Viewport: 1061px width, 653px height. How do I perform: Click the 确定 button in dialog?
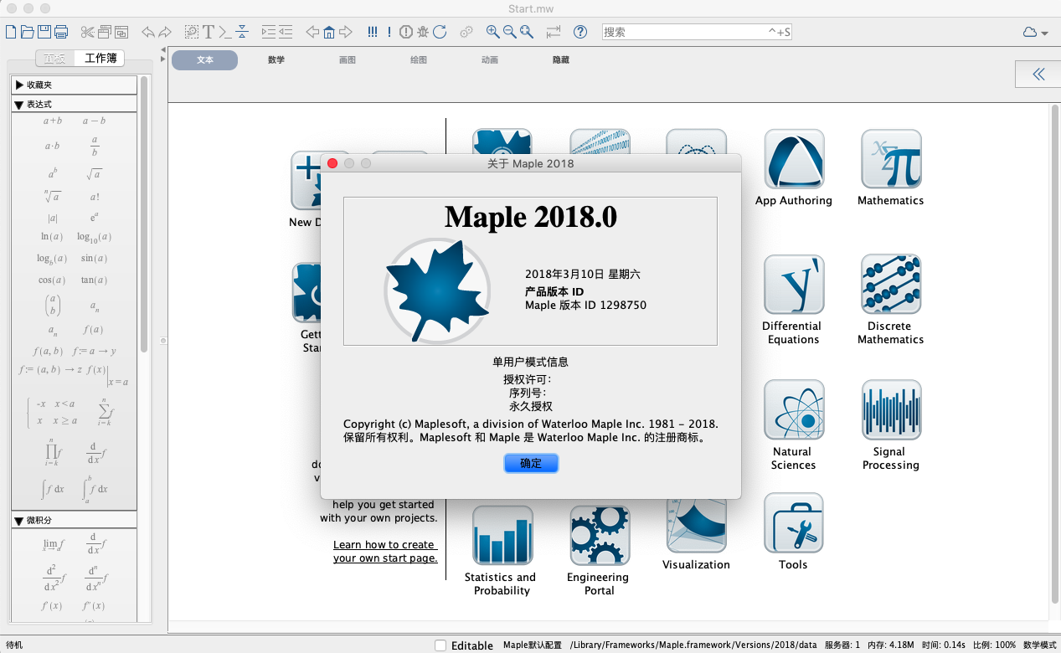(531, 463)
